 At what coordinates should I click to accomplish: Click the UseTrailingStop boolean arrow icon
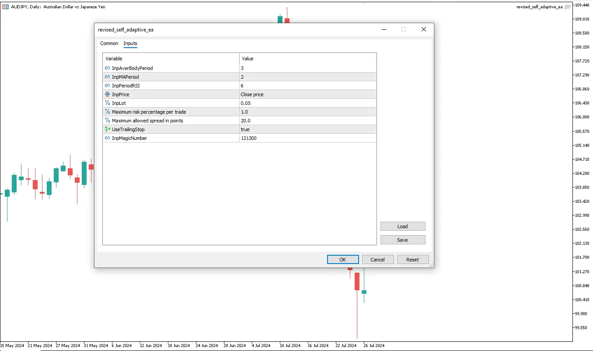tap(108, 129)
